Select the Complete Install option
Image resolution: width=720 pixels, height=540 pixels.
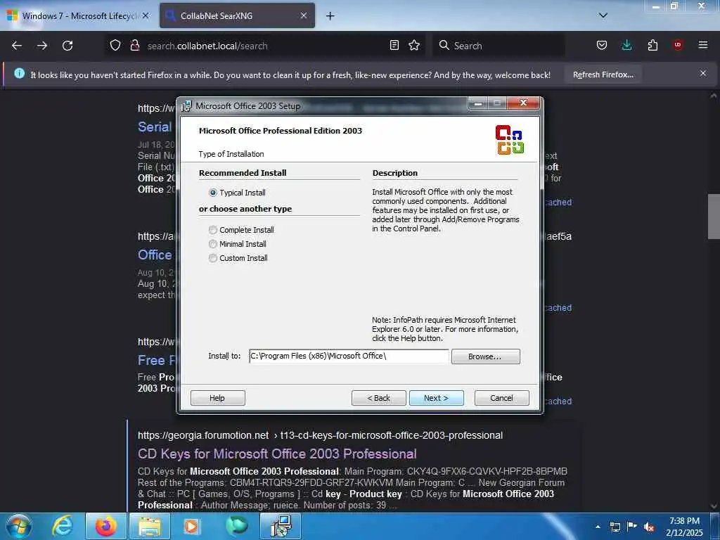pos(212,230)
